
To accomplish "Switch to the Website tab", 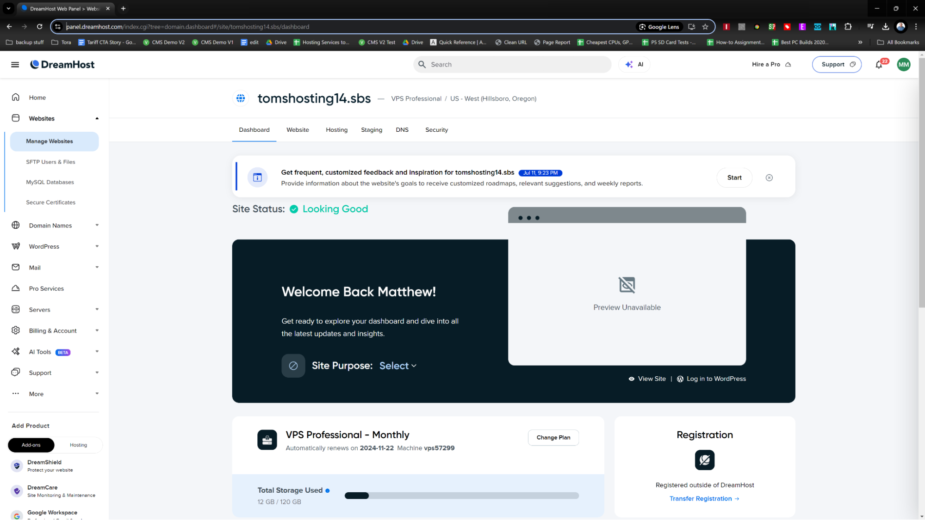I will click(298, 130).
